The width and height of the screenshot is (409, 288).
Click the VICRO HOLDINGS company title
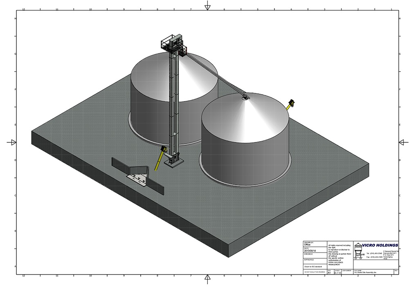click(380, 245)
